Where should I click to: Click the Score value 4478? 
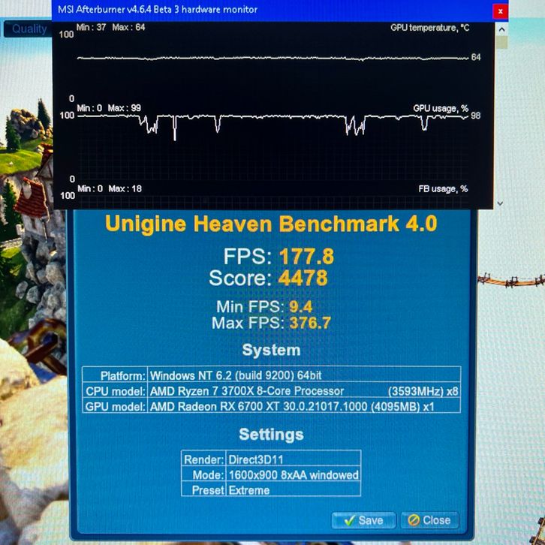point(303,279)
